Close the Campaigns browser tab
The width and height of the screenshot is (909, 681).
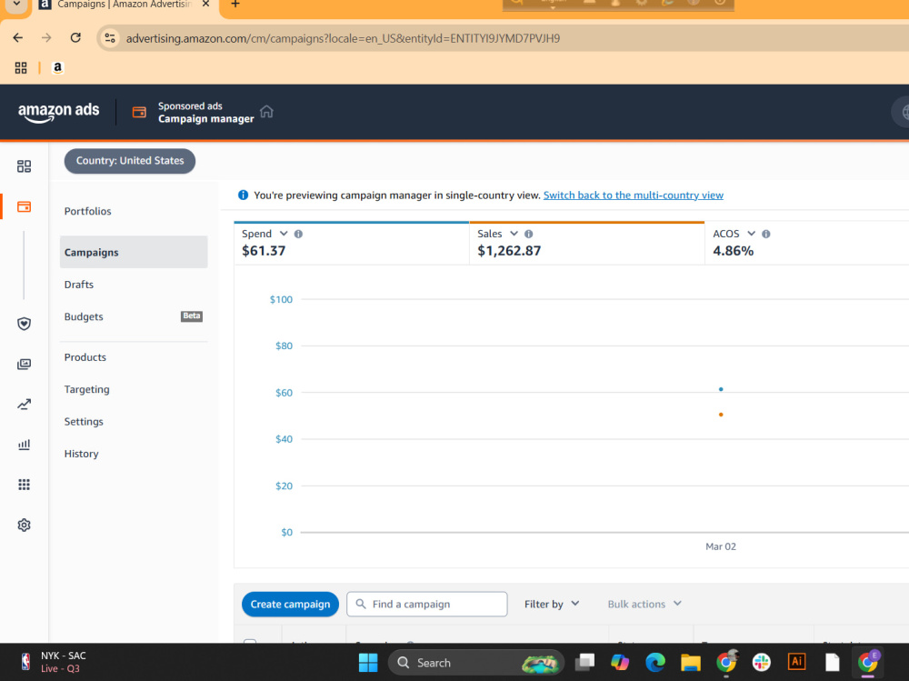click(x=205, y=4)
